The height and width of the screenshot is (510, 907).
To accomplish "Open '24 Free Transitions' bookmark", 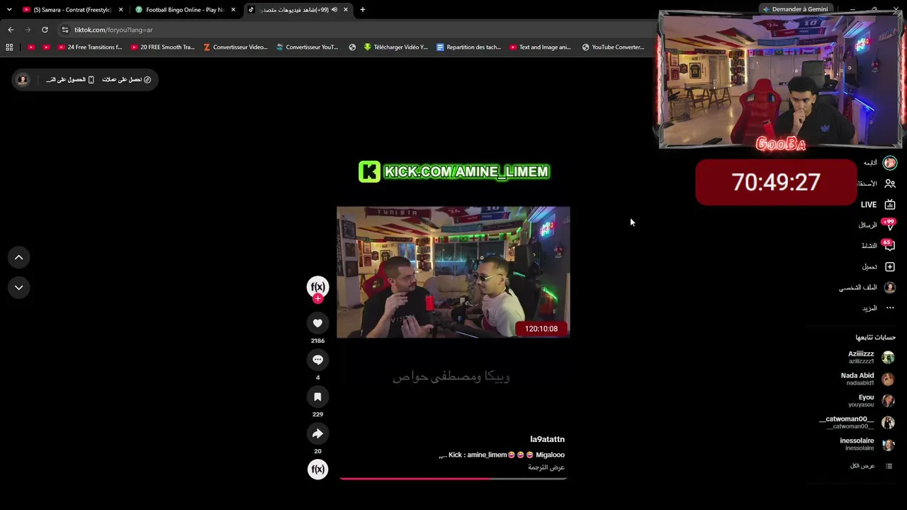I will coord(90,47).
